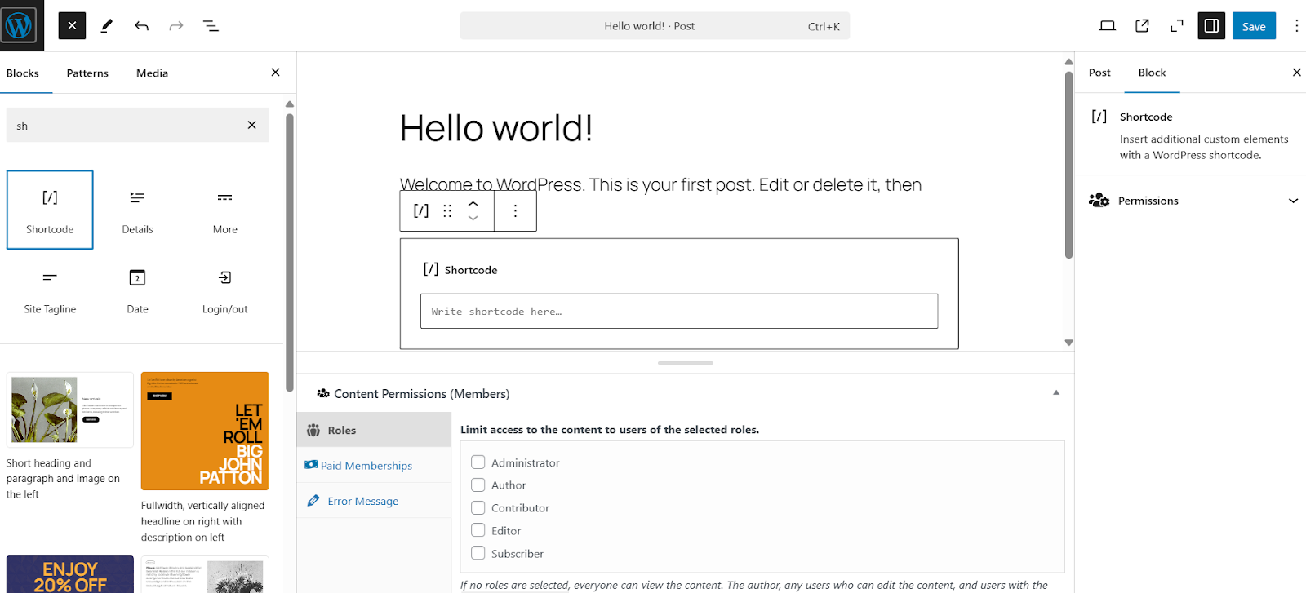Image resolution: width=1306 pixels, height=593 pixels.
Task: Click the Undo arrow in the top toolbar
Action: coord(141,26)
